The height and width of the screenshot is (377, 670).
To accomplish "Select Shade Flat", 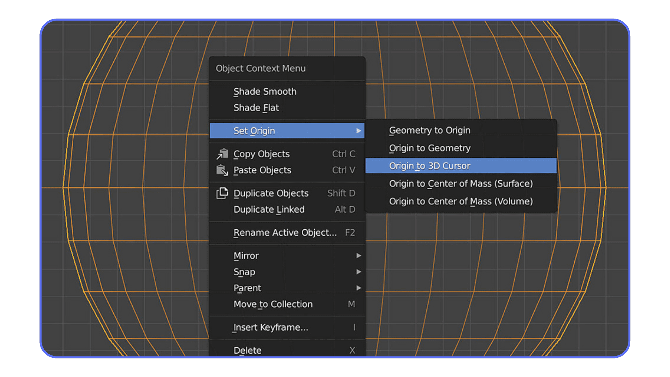I will [x=256, y=108].
